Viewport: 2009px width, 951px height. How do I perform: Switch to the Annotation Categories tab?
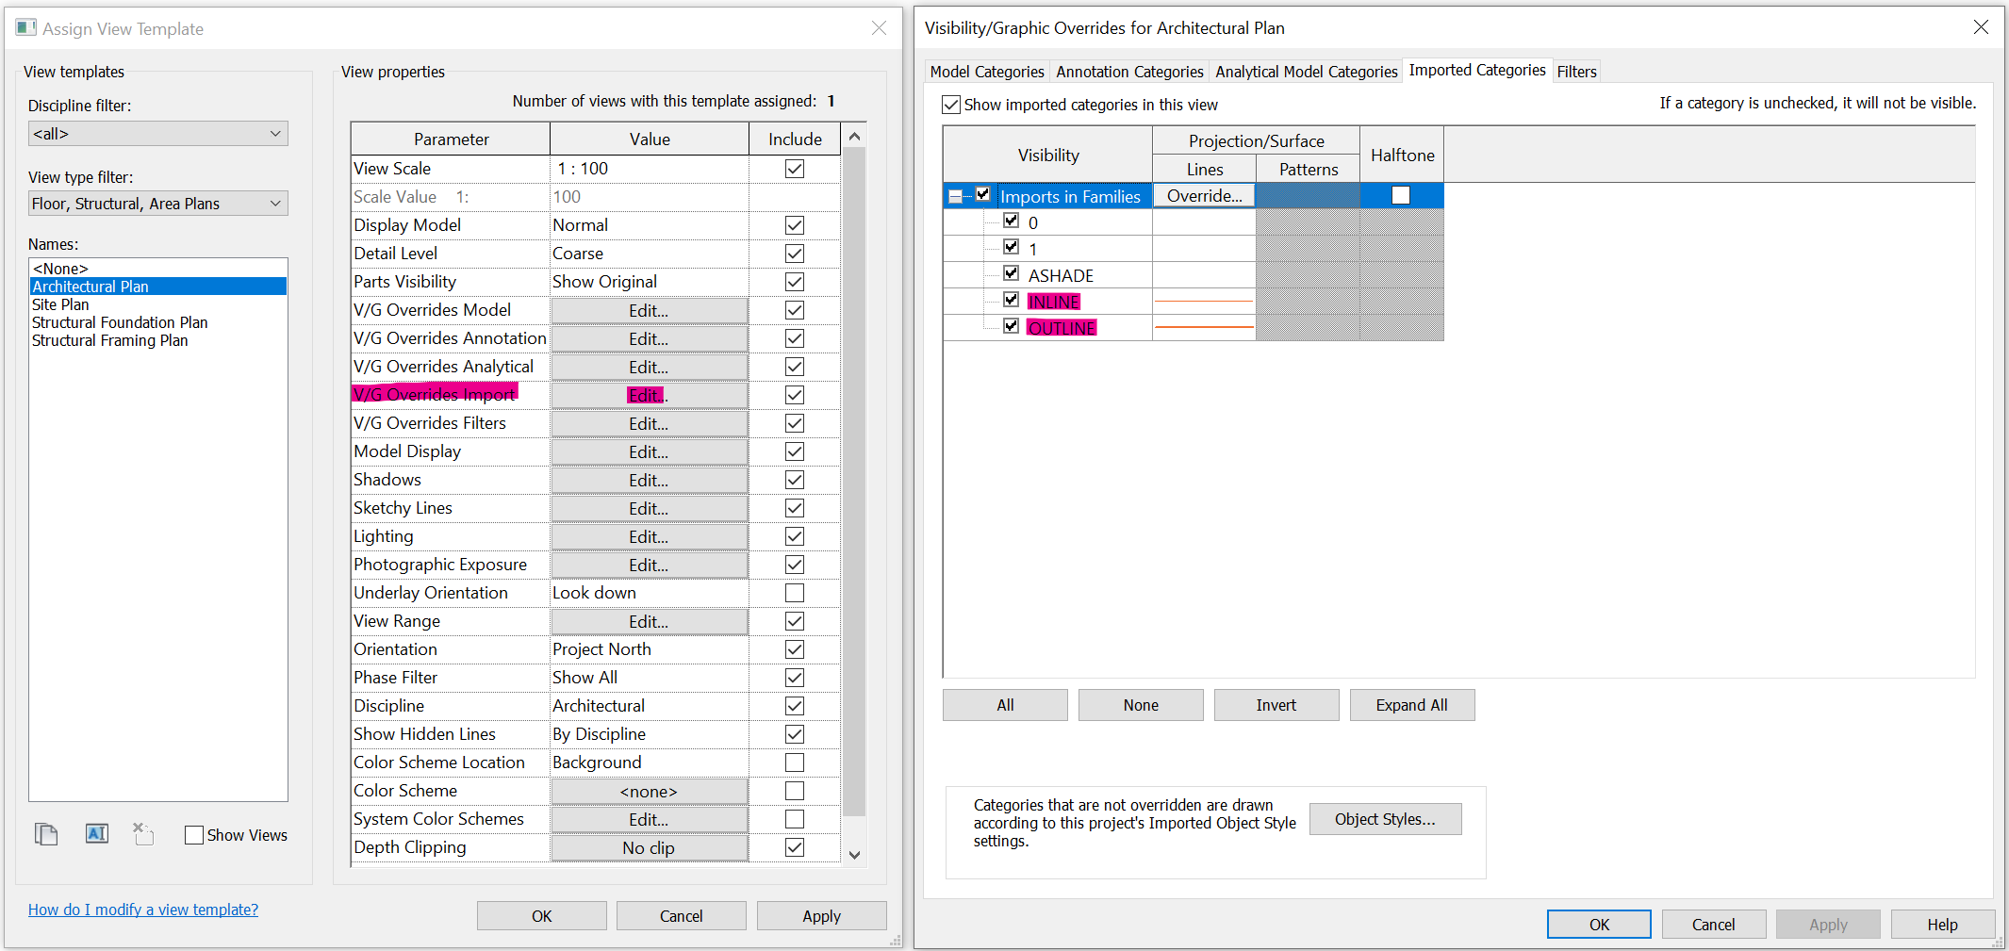coord(1129,72)
